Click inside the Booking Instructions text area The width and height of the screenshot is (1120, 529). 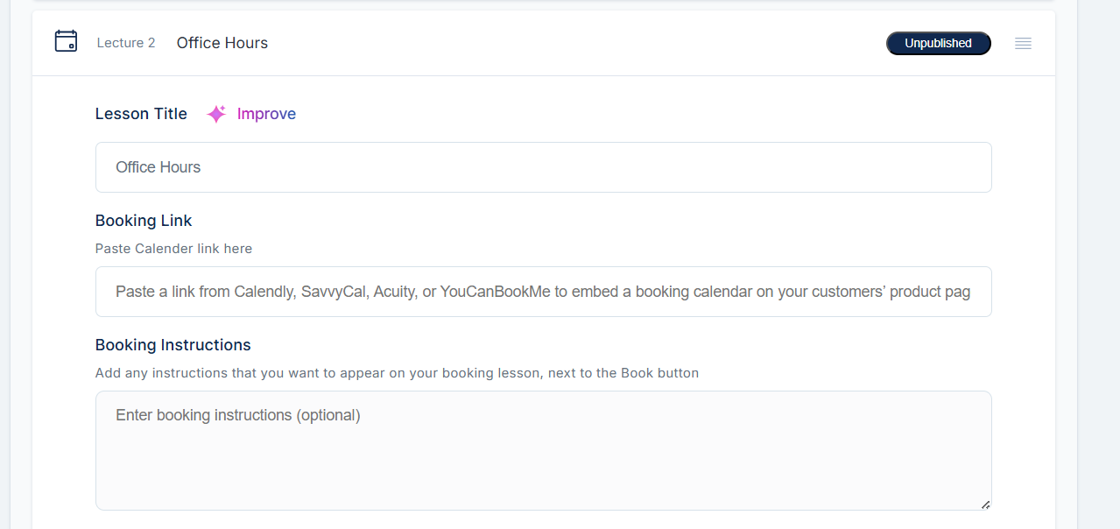pos(543,450)
